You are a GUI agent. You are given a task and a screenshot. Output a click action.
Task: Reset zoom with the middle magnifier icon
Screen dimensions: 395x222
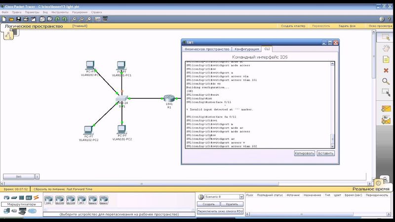81,19
